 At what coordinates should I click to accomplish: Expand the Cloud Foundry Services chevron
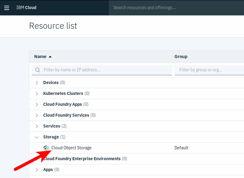click(x=37, y=115)
